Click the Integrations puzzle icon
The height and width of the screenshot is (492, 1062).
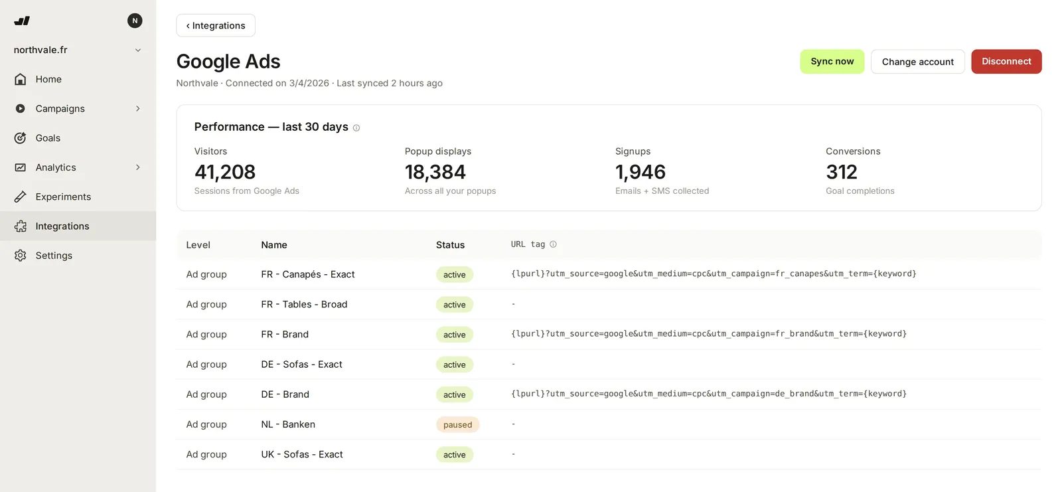coord(21,226)
